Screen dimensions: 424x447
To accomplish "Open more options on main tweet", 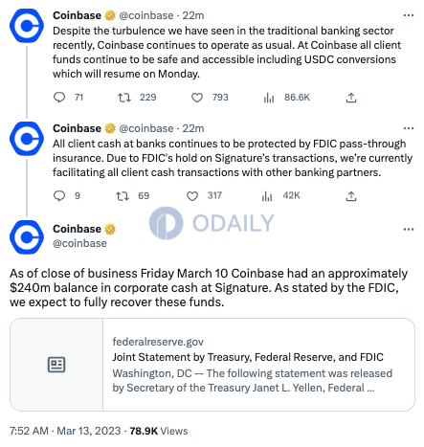I will (409, 229).
